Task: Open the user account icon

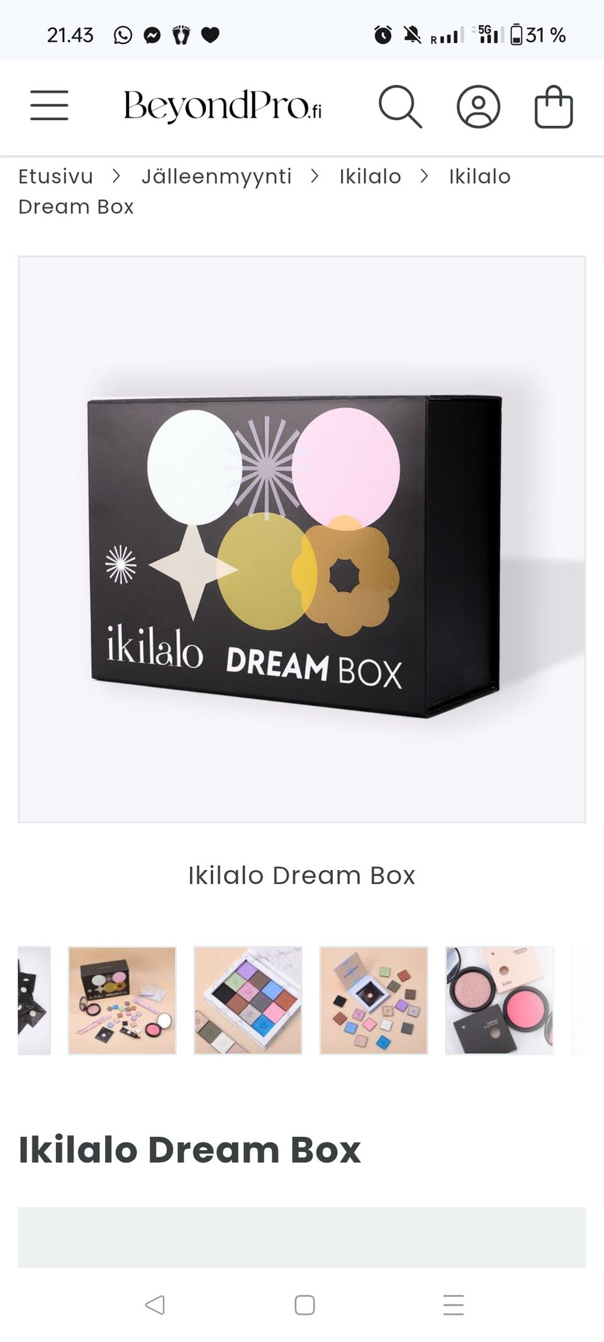Action: (x=478, y=106)
